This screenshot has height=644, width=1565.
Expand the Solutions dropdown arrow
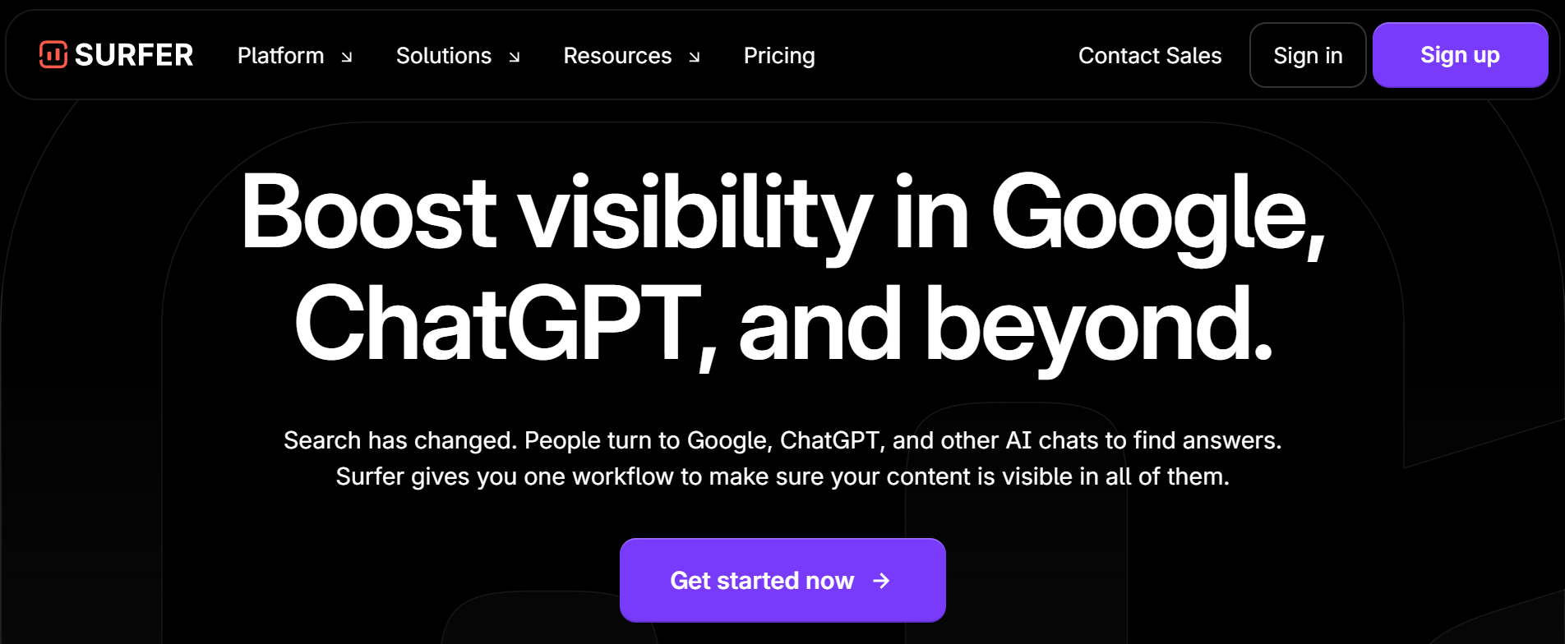(515, 57)
